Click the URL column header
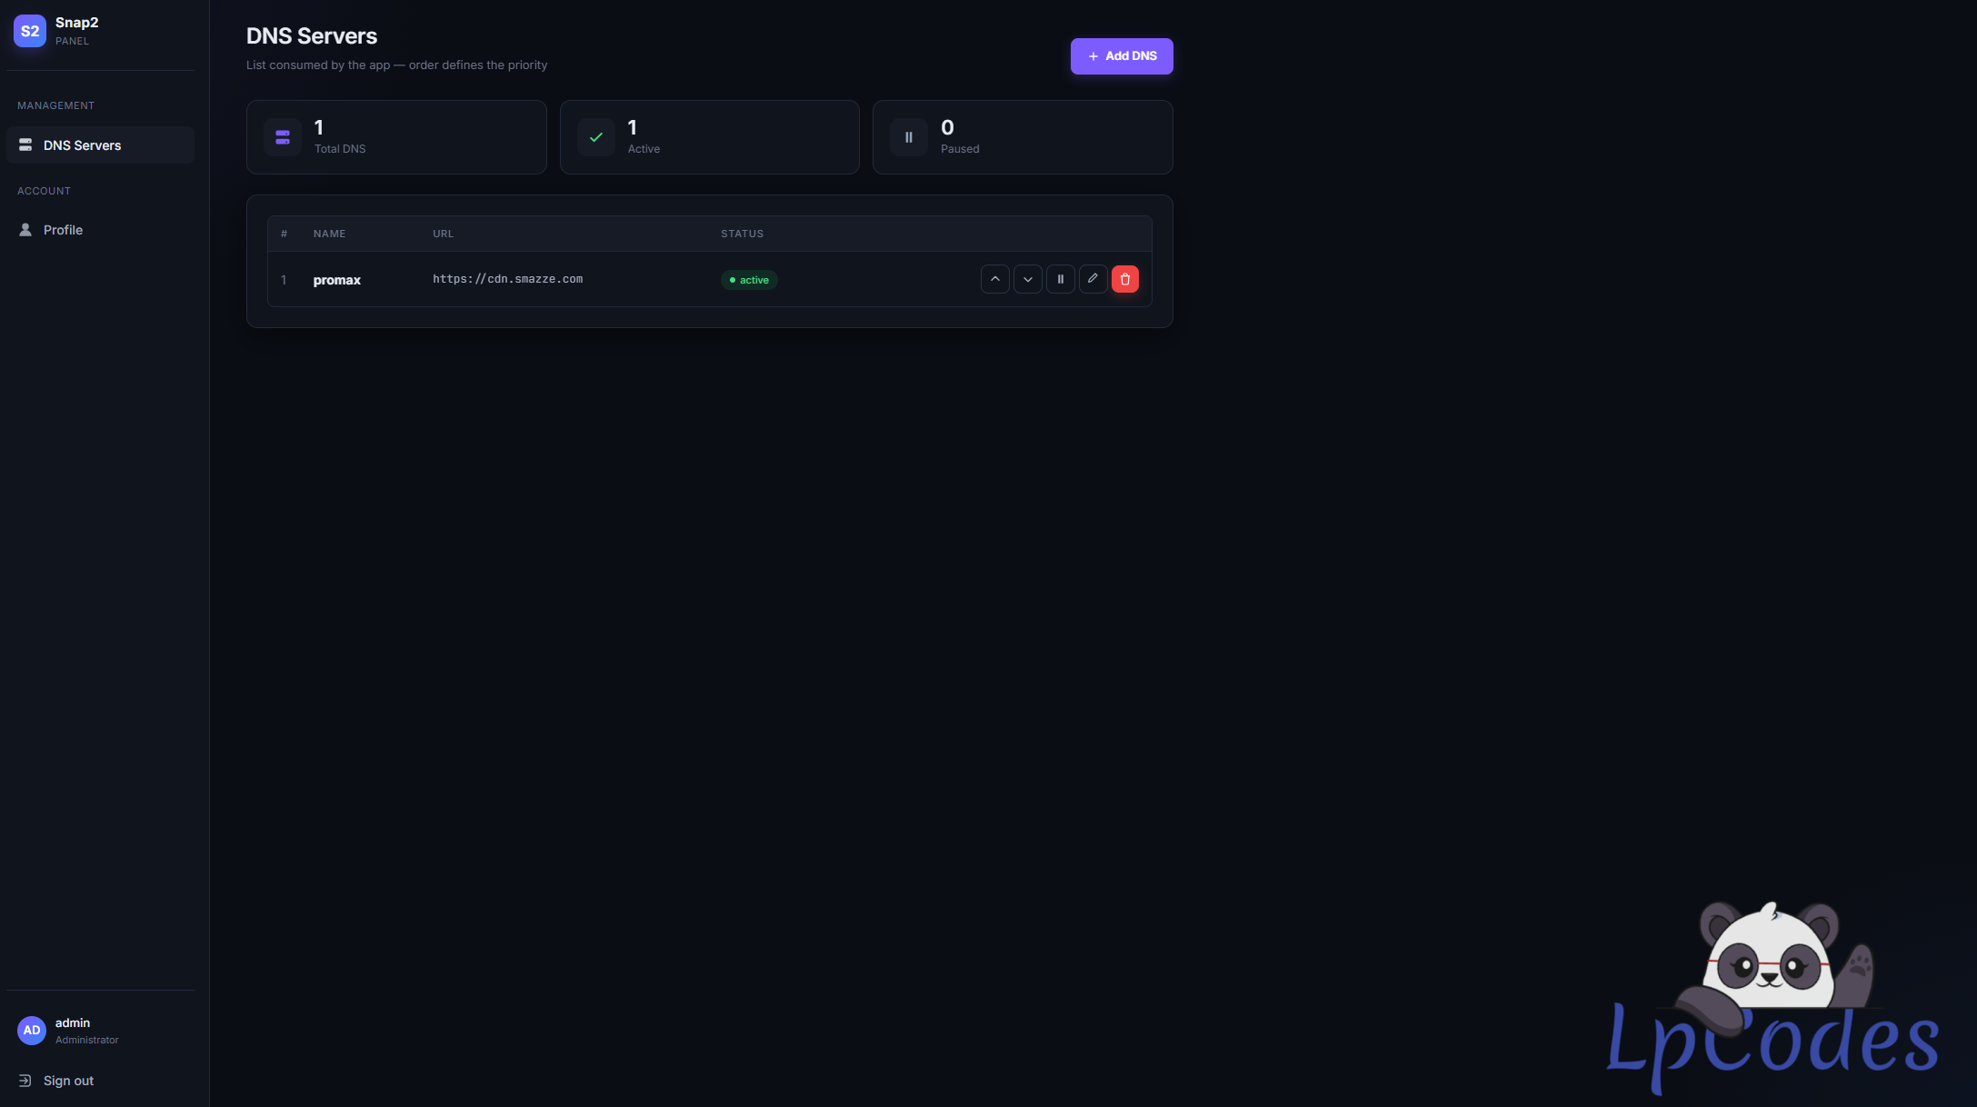Image resolution: width=1977 pixels, height=1107 pixels. coord(444,234)
